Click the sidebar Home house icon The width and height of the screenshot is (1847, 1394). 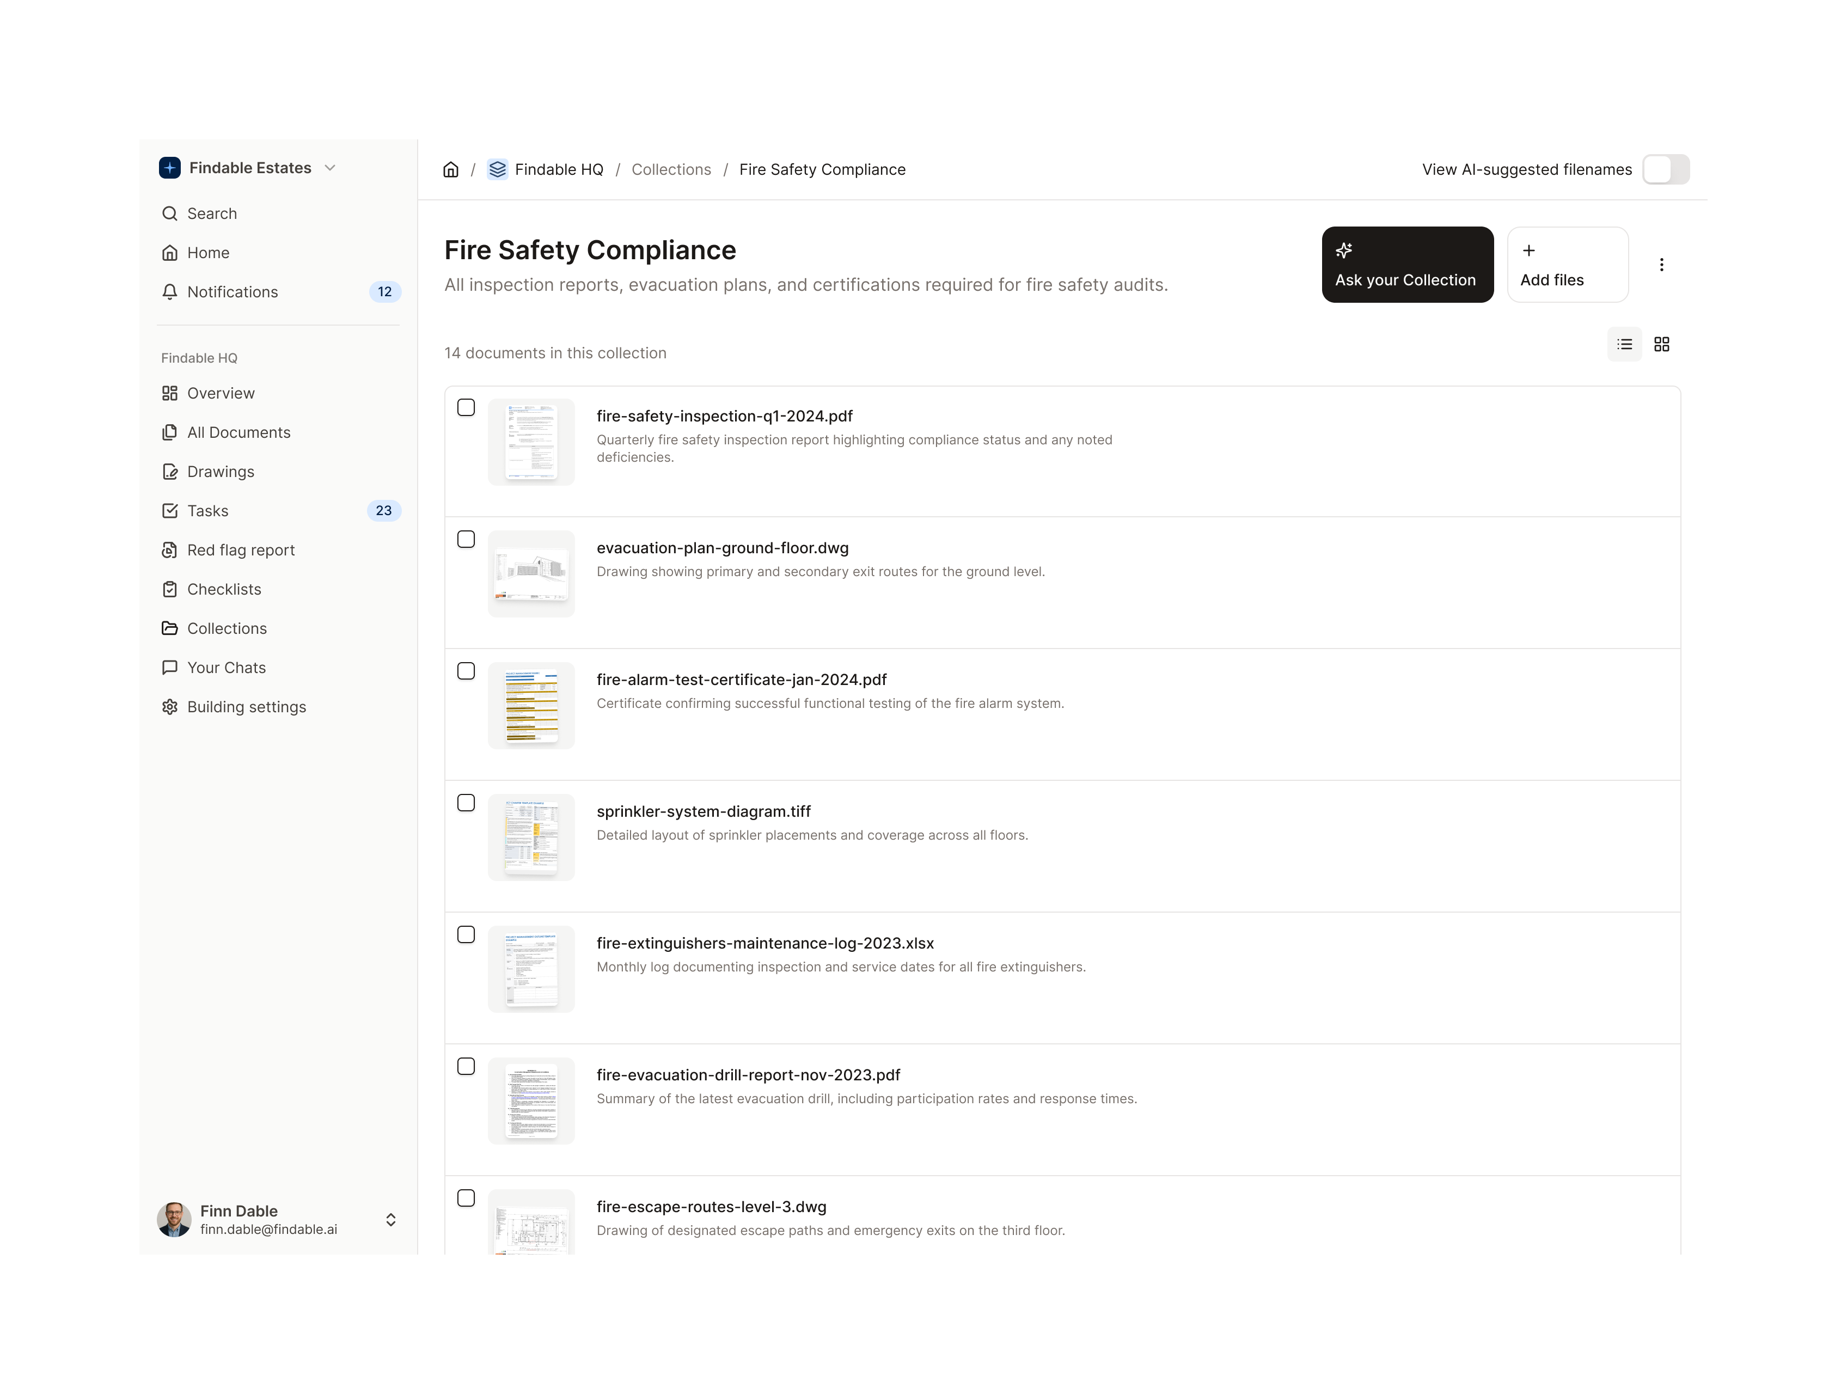pos(169,253)
